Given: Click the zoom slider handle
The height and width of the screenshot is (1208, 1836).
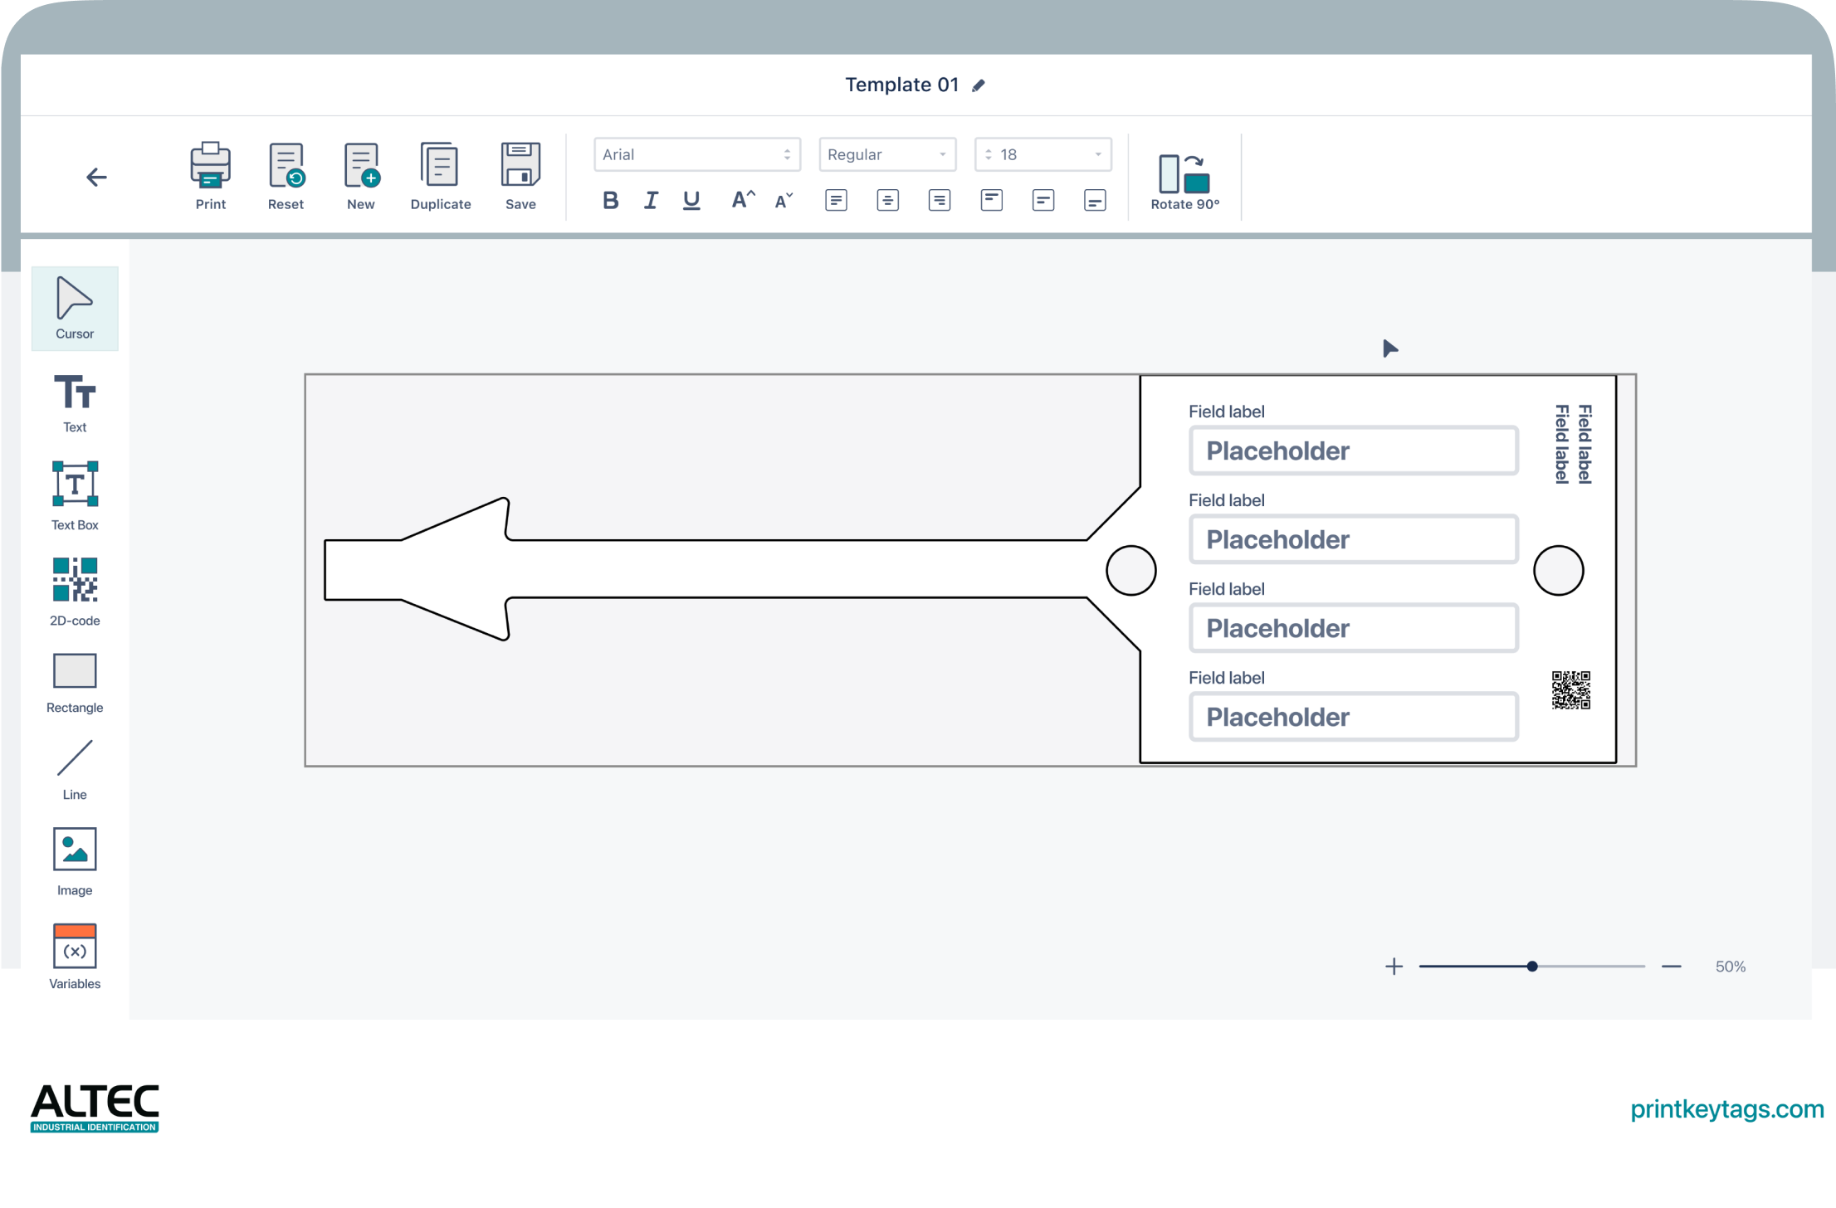Looking at the screenshot, I should tap(1532, 967).
